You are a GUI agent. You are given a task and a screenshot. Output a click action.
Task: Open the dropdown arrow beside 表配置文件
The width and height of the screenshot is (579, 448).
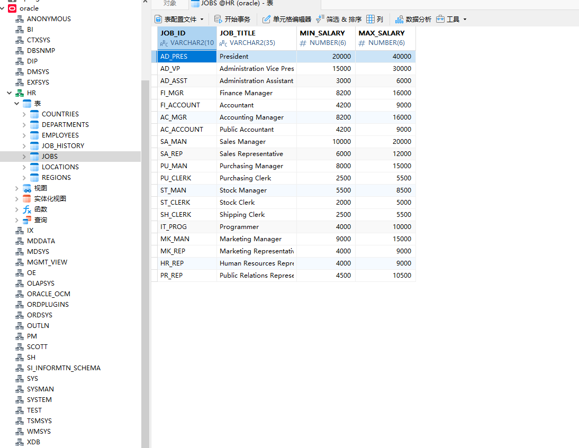[202, 19]
